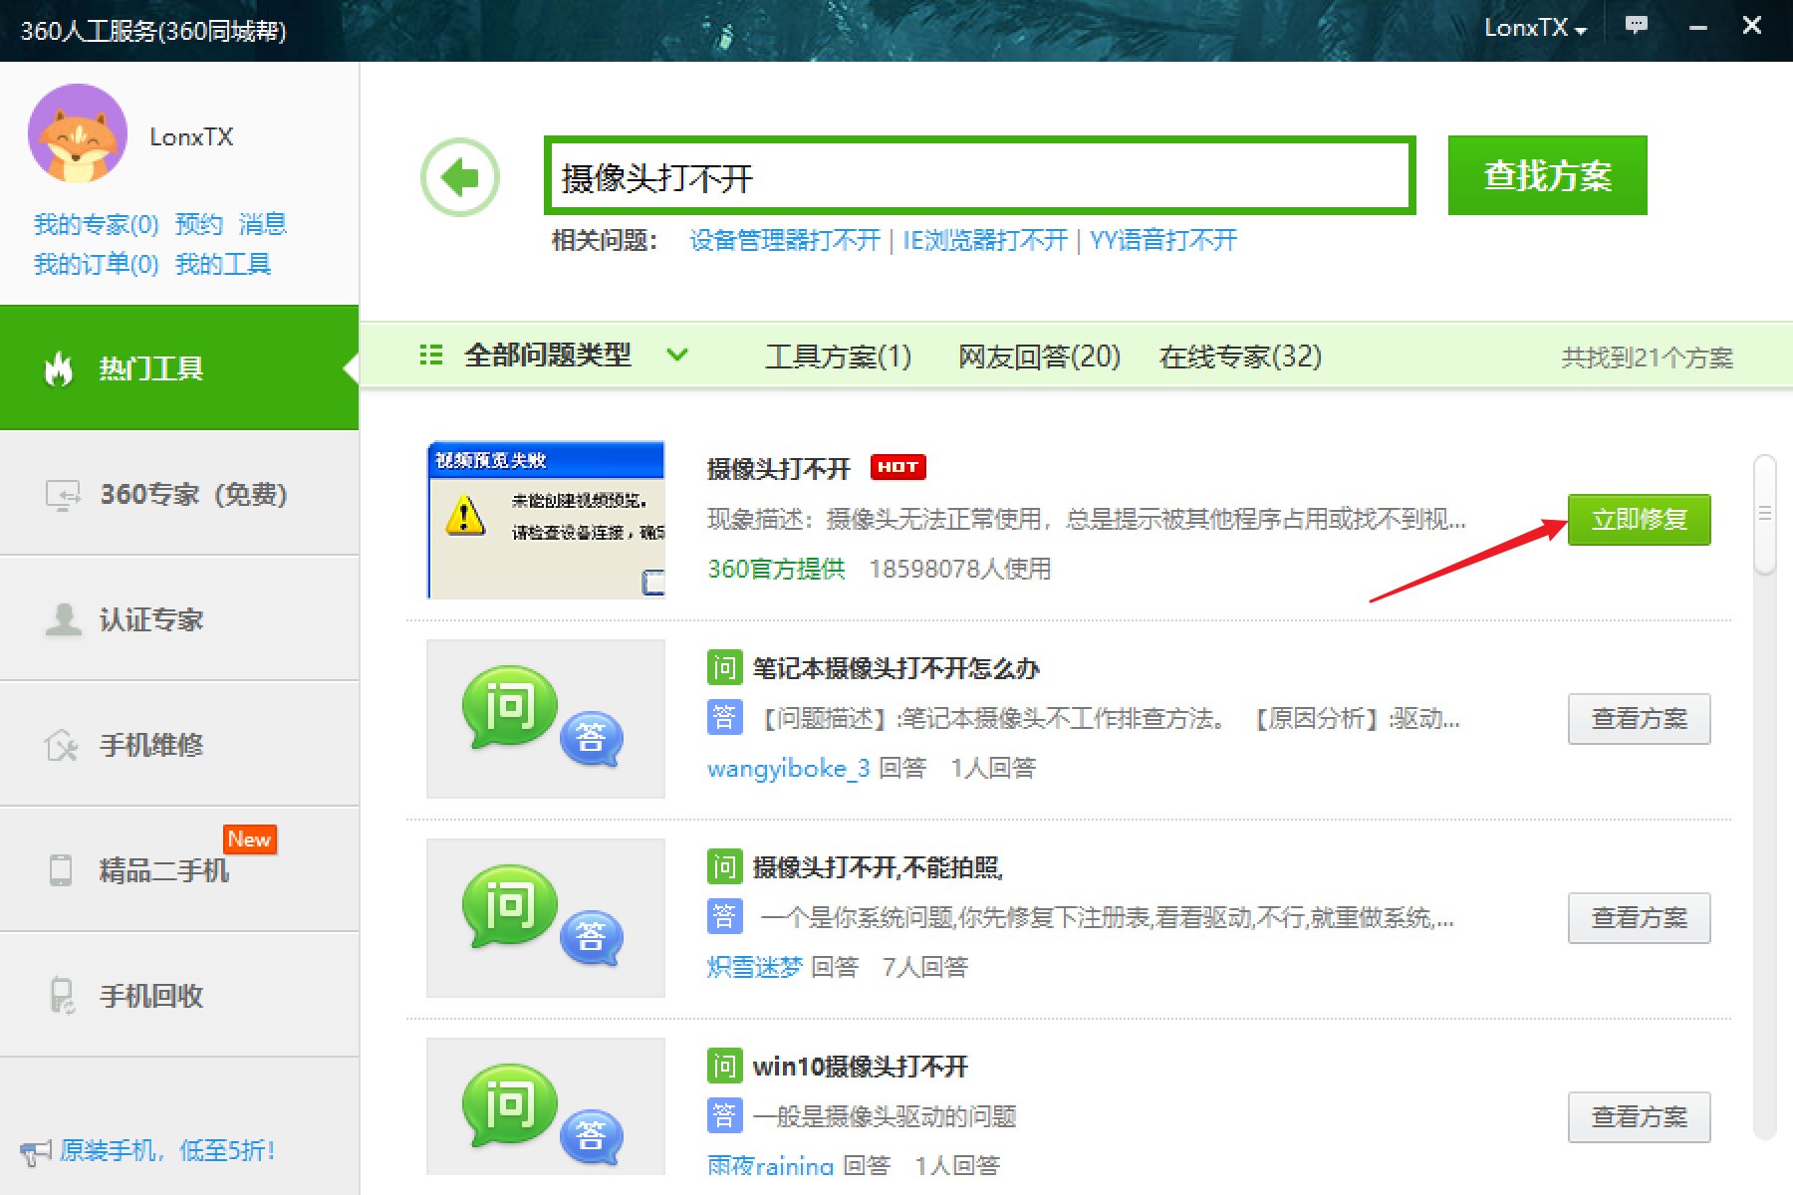
Task: Click the results list scrollbar thumb
Action: click(x=1764, y=515)
